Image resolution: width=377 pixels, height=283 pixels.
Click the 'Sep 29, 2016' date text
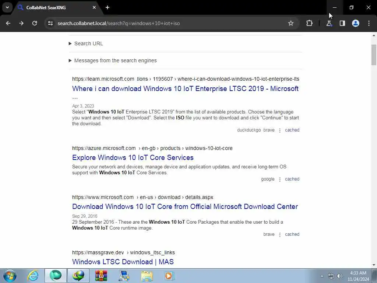85,216
